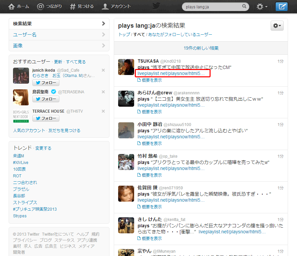Open trend ROT

tap(17, 176)
